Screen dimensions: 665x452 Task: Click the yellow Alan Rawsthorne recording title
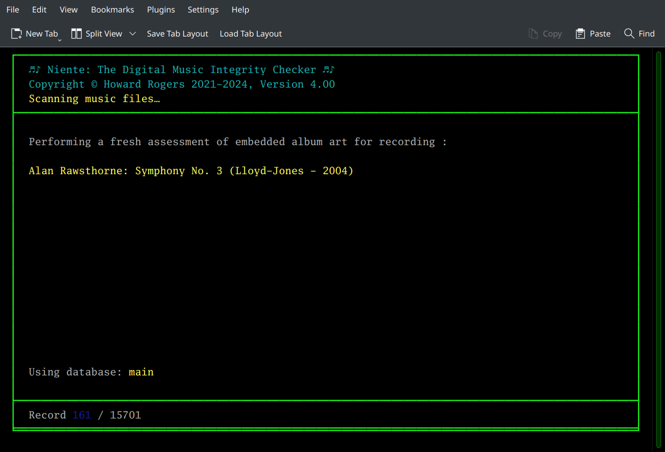pos(191,171)
